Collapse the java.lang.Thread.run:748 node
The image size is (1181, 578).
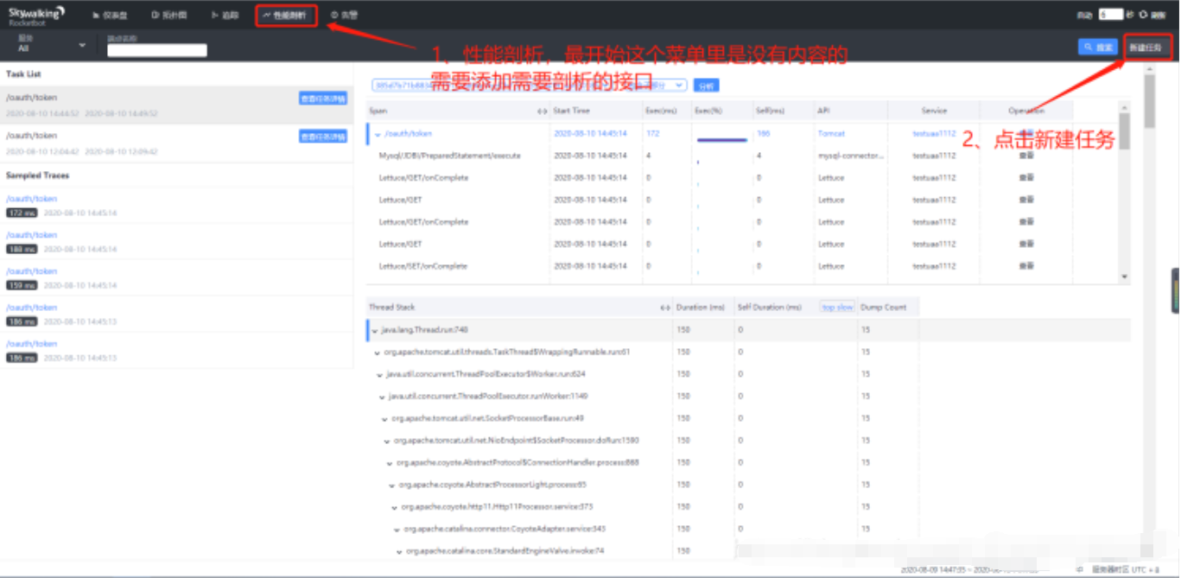click(375, 330)
